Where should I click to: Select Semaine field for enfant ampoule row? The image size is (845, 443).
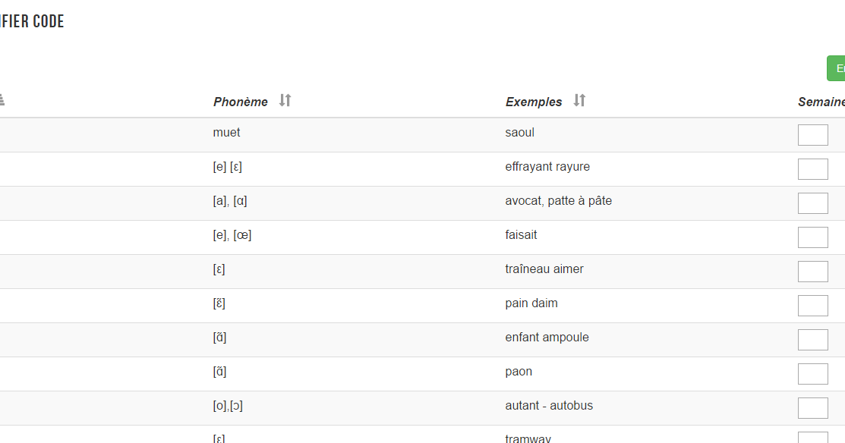(812, 340)
